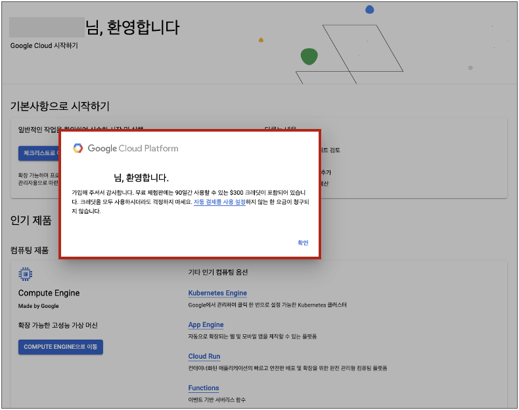Click the Google Cloud 시작하기 subtitle
Viewport: 519px width, 410px height.
(x=44, y=45)
